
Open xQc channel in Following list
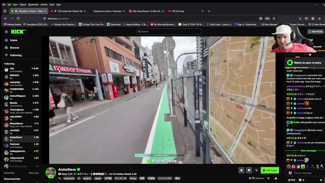pos(21,70)
